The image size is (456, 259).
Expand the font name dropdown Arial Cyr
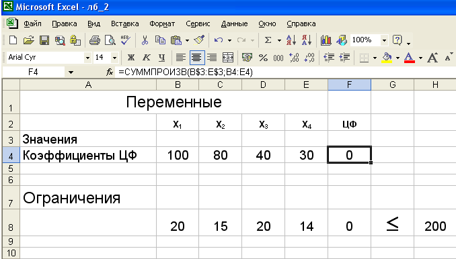point(87,58)
